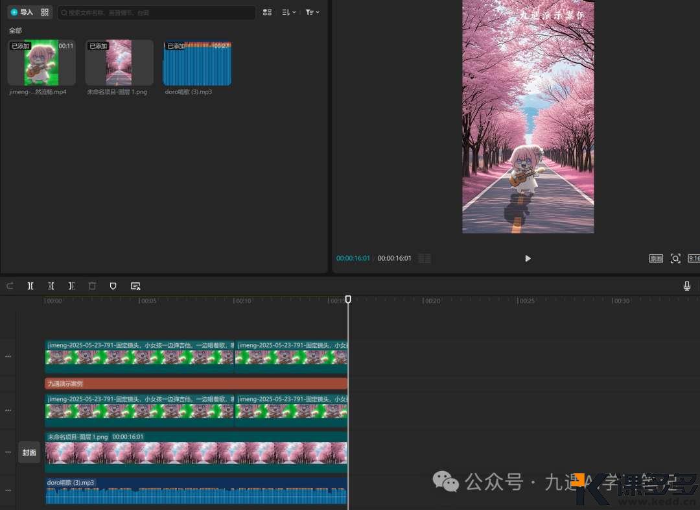
Task: Open options for the second jimeng video track
Action: (8, 410)
